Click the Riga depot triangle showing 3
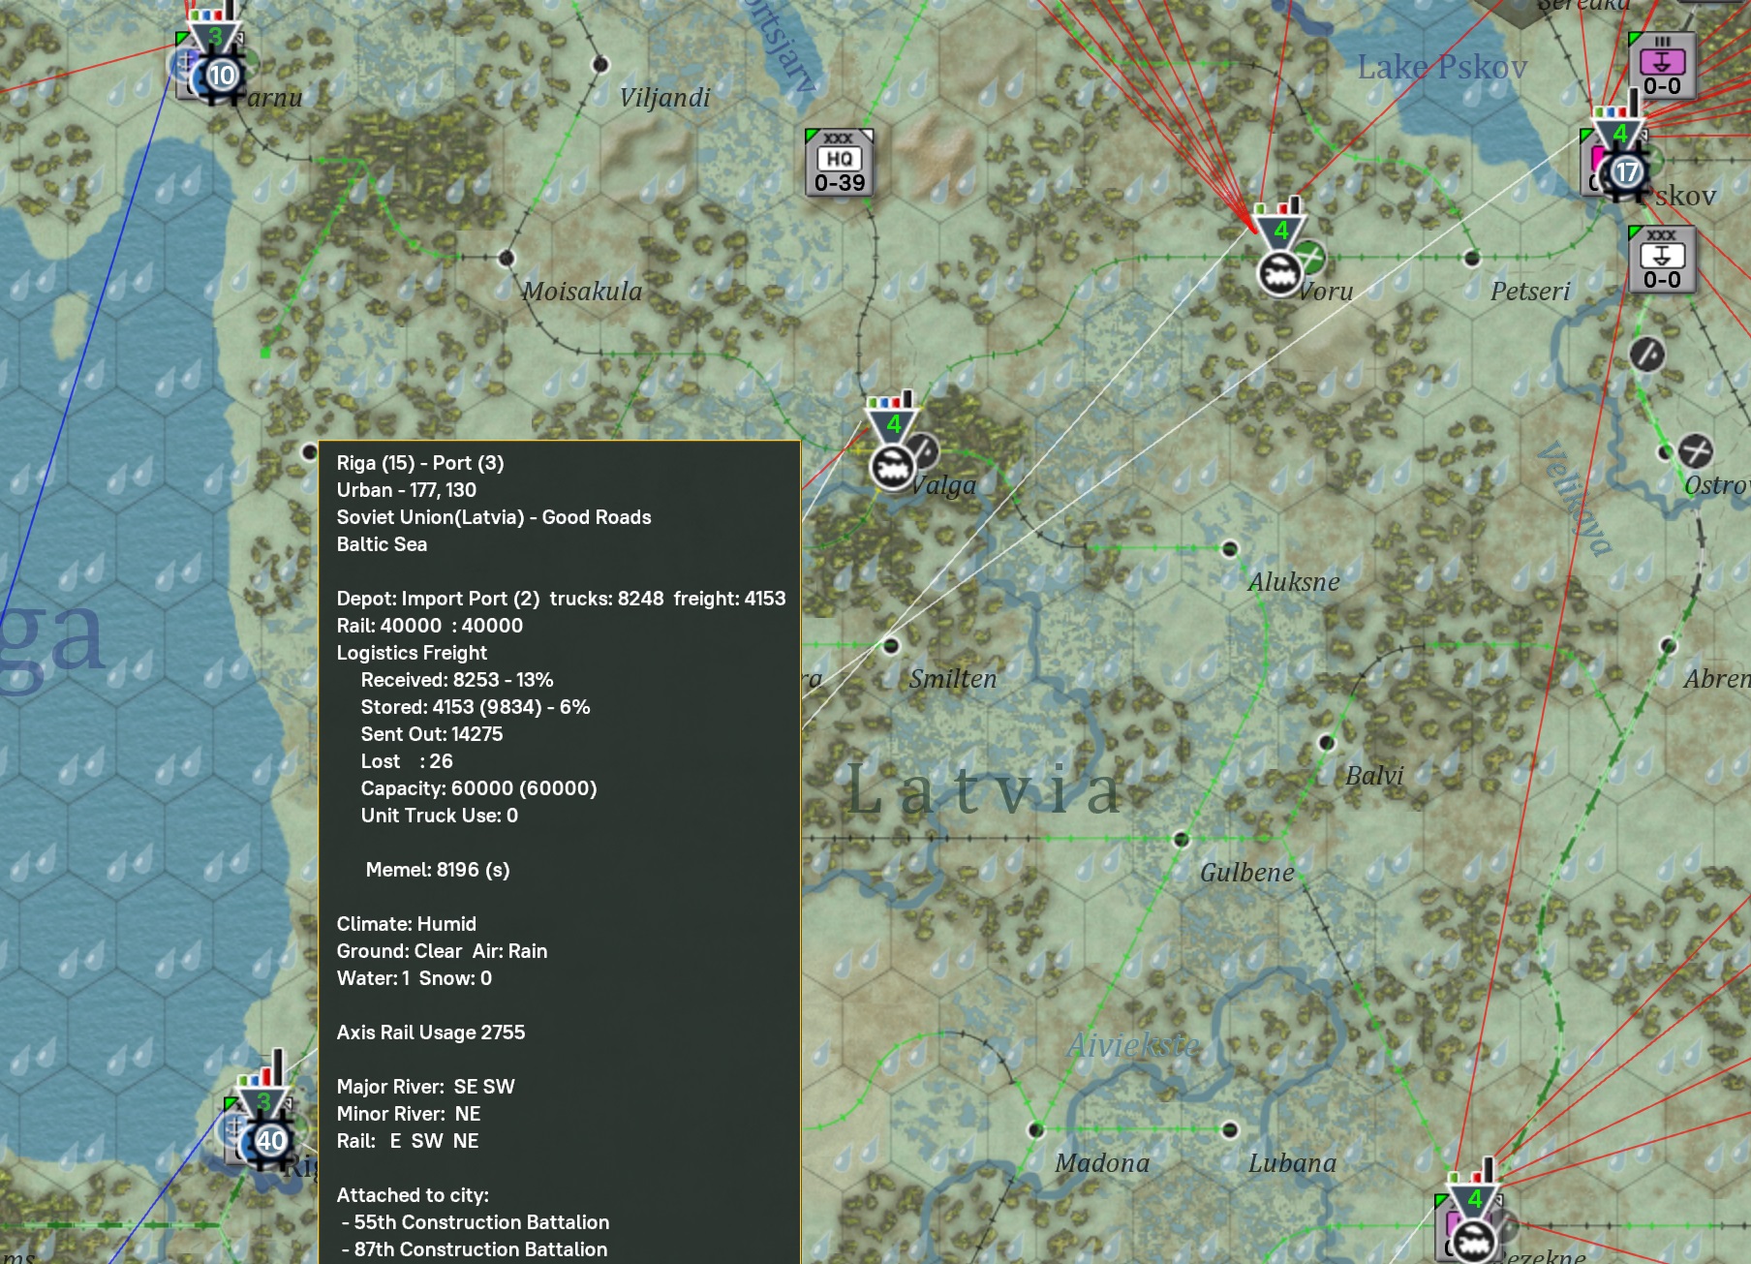The image size is (1751, 1264). pos(263,1101)
